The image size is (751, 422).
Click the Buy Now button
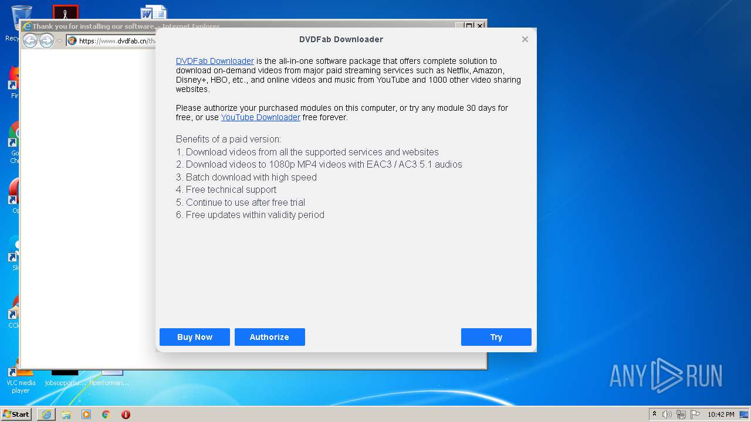click(x=195, y=337)
